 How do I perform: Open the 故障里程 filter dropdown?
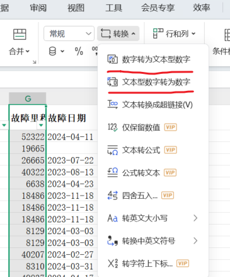point(41,125)
